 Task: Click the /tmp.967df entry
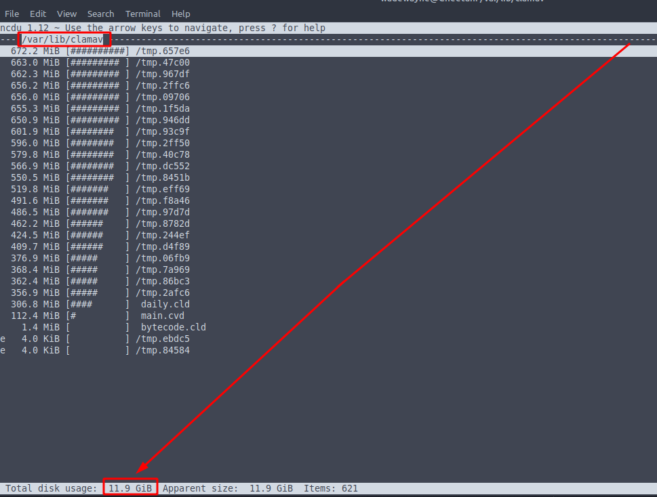(328, 74)
